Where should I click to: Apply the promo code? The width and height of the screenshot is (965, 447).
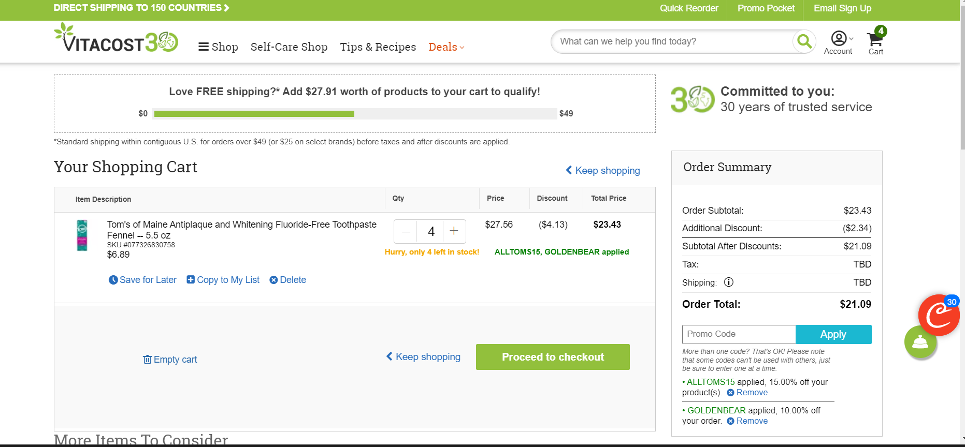pos(833,334)
